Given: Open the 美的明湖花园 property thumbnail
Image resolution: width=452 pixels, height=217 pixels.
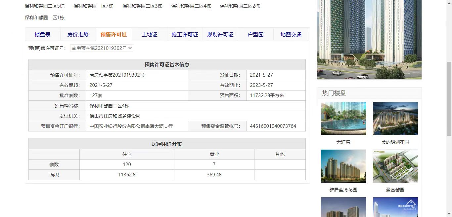Looking at the screenshot, I should (x=395, y=119).
